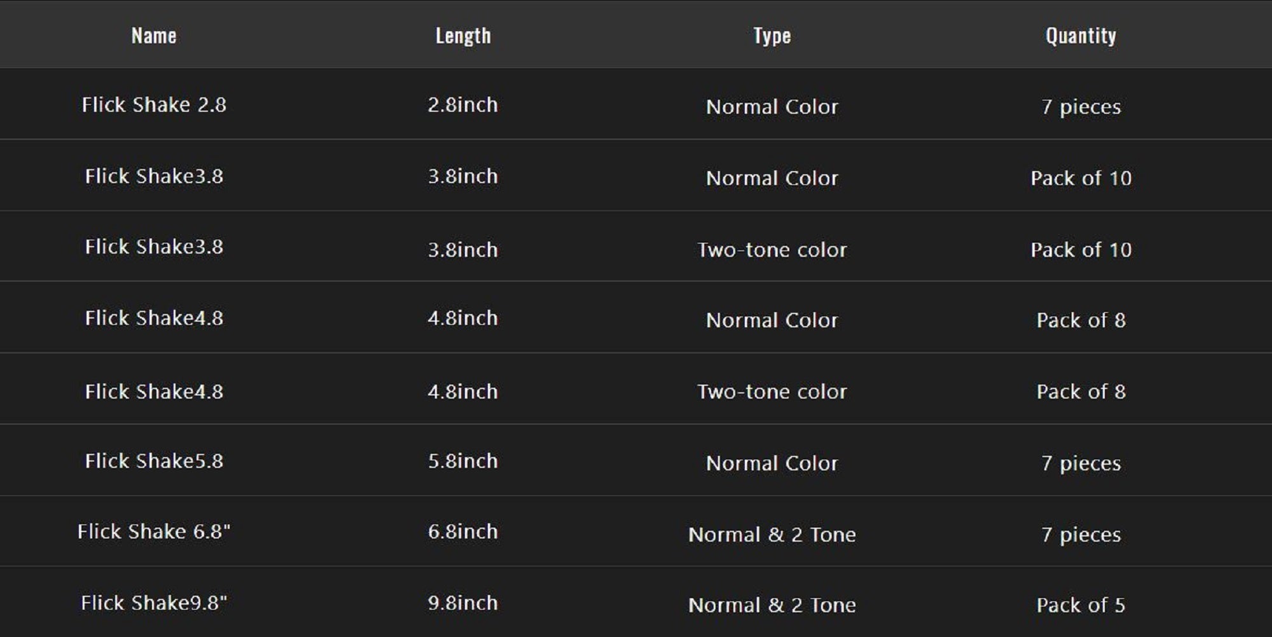
Task: Select Pack of 10 in the Two-tone color row
Action: pyautogui.click(x=1081, y=250)
